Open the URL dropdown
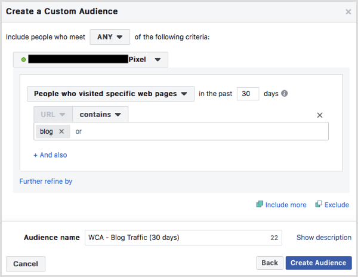 53,114
